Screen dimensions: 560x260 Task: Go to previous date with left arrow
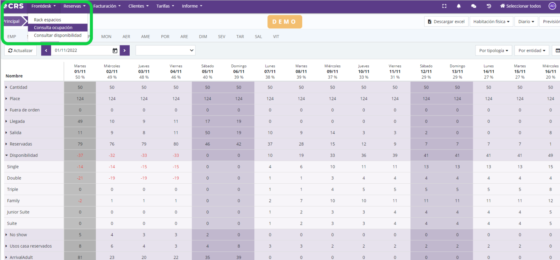coord(46,50)
